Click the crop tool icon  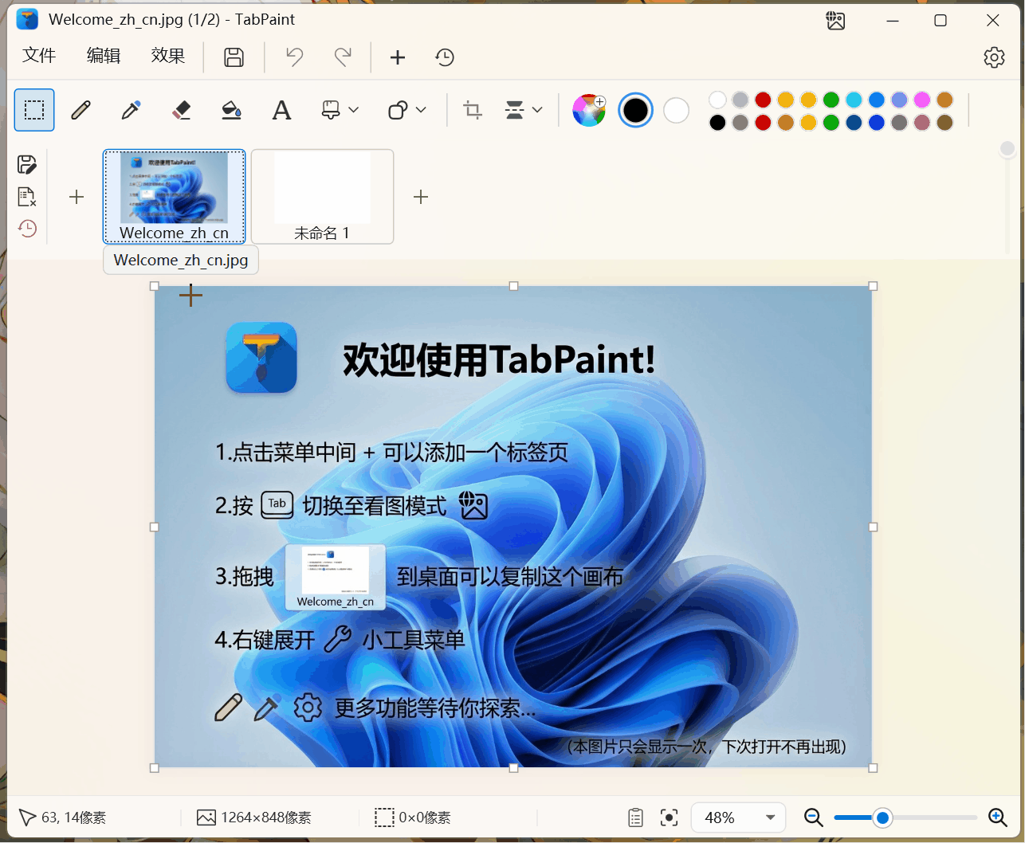[473, 110]
